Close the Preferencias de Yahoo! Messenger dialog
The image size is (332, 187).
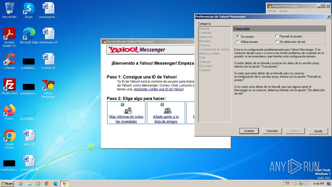point(329,17)
